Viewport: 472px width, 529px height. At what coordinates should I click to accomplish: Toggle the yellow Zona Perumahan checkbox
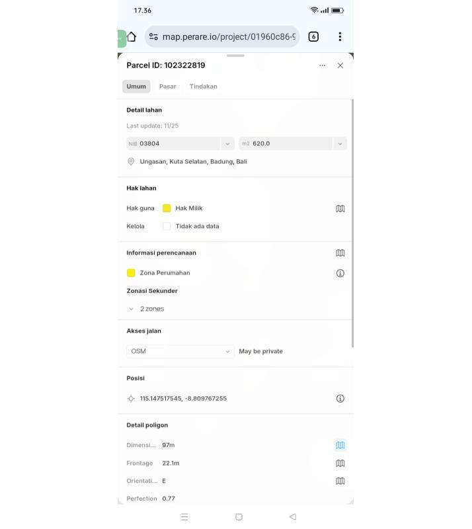tap(131, 273)
